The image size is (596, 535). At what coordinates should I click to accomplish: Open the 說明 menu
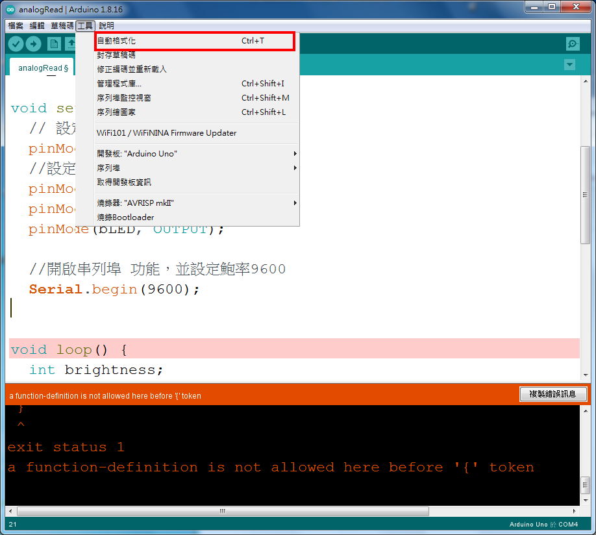pos(106,26)
